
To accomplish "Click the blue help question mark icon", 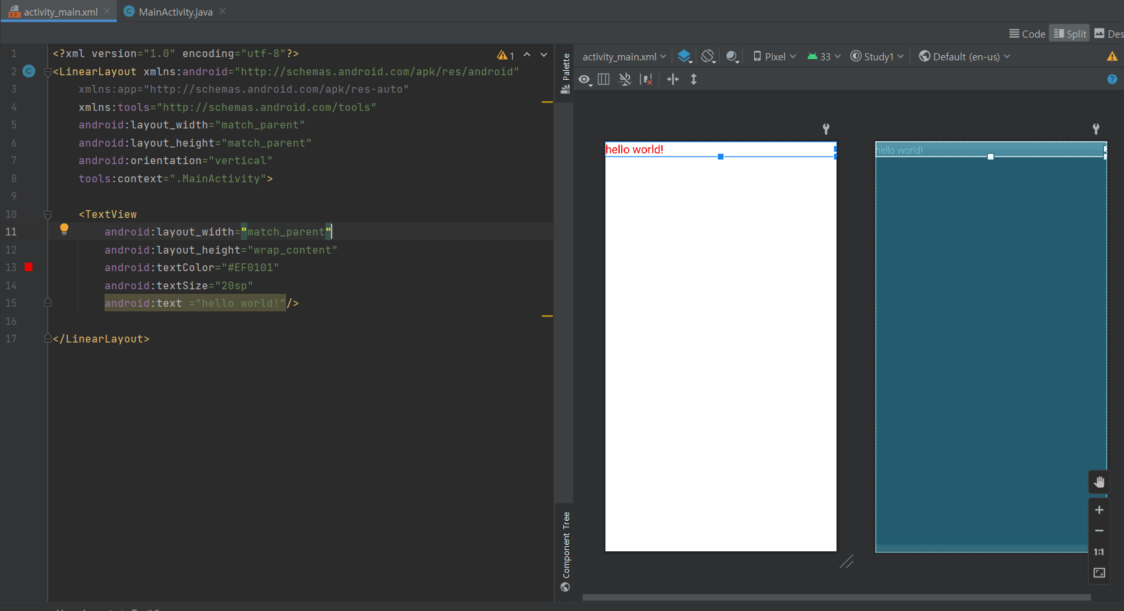I will click(x=1112, y=79).
